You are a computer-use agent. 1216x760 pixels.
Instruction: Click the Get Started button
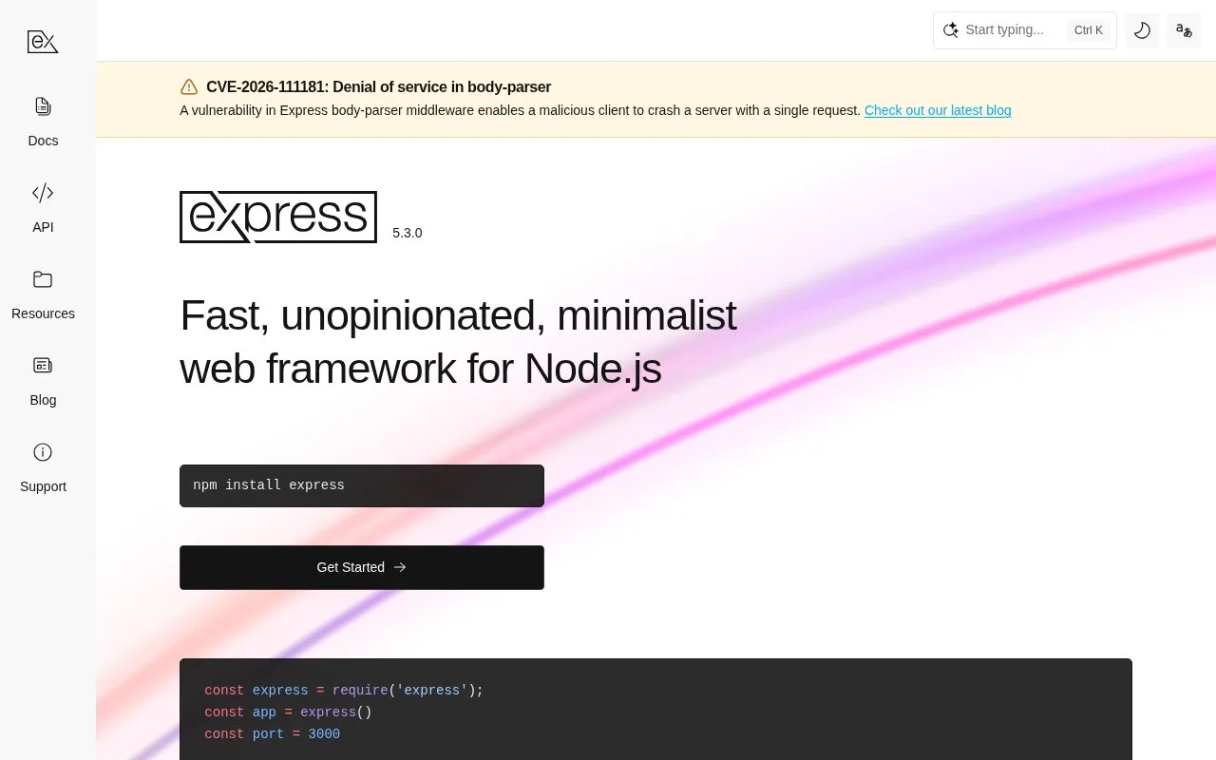click(x=362, y=567)
